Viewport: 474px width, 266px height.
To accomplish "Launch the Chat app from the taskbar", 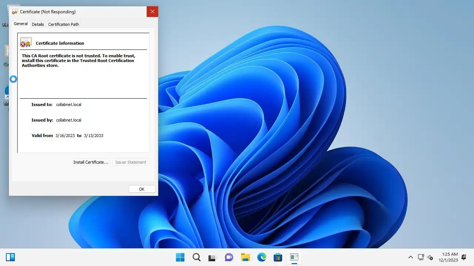I will 229,257.
